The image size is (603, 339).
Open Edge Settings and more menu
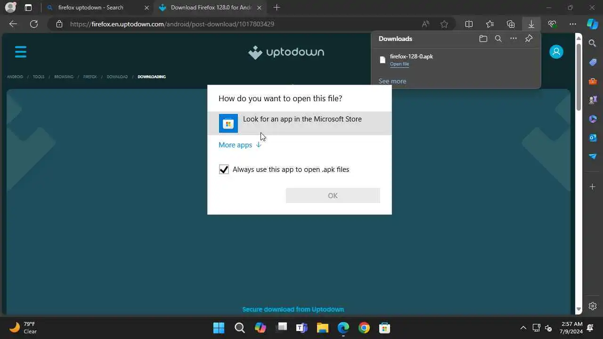coord(573,24)
